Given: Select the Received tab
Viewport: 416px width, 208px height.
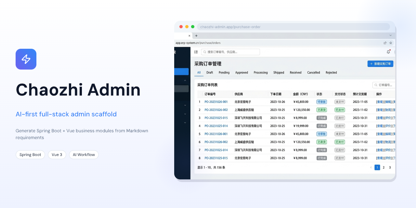Looking at the screenshot, I should [x=295, y=72].
